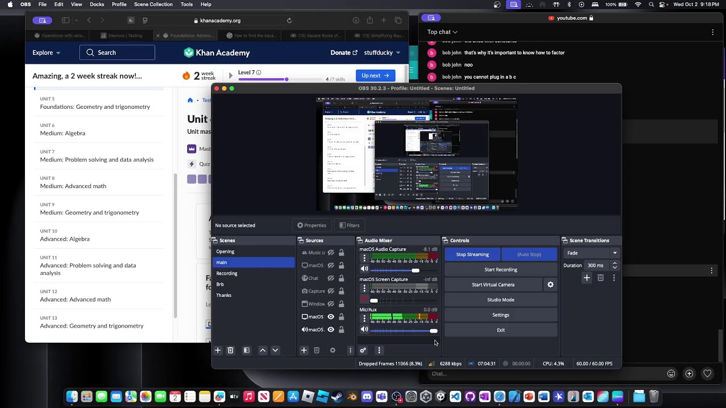Click the Start Recording button
726x408 pixels.
click(x=501, y=270)
